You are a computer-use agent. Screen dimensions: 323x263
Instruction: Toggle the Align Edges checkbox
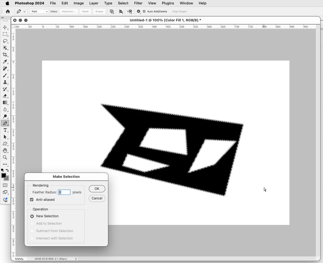(x=169, y=12)
